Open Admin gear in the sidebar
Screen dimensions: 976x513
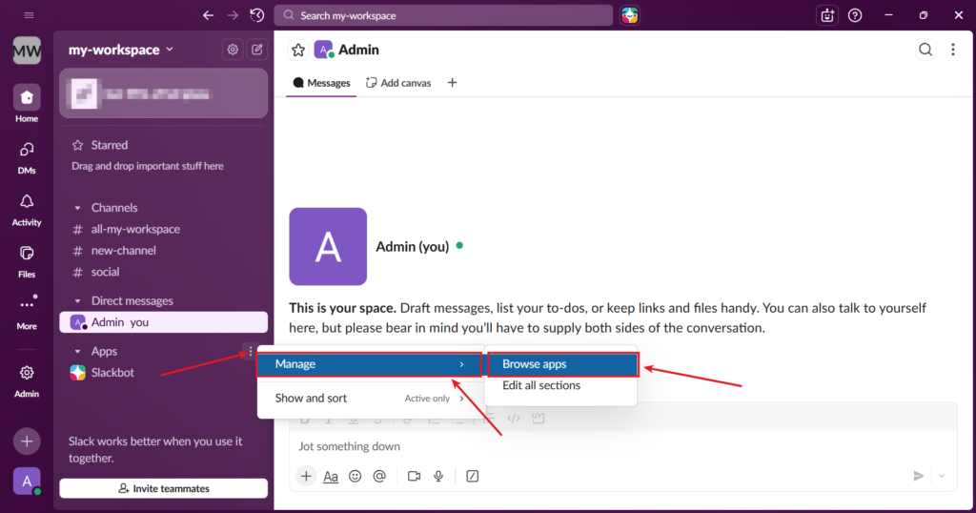[x=27, y=380]
